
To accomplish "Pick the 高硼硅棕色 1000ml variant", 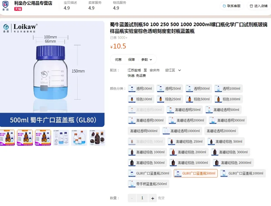I will click(147, 152).
